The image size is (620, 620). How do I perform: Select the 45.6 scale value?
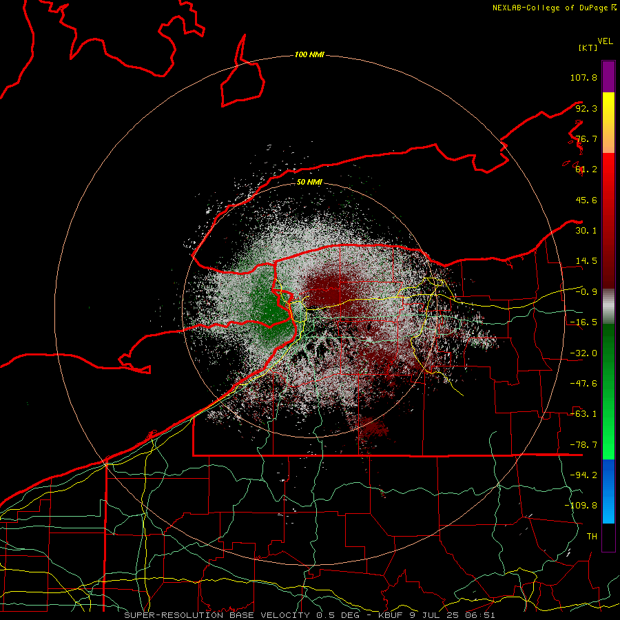(586, 200)
